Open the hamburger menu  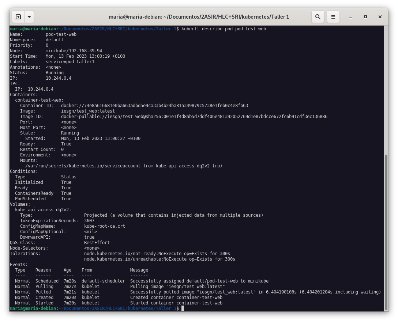pos(333,17)
